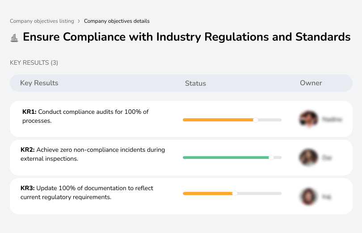Open KR3 update documentation row

(181, 196)
